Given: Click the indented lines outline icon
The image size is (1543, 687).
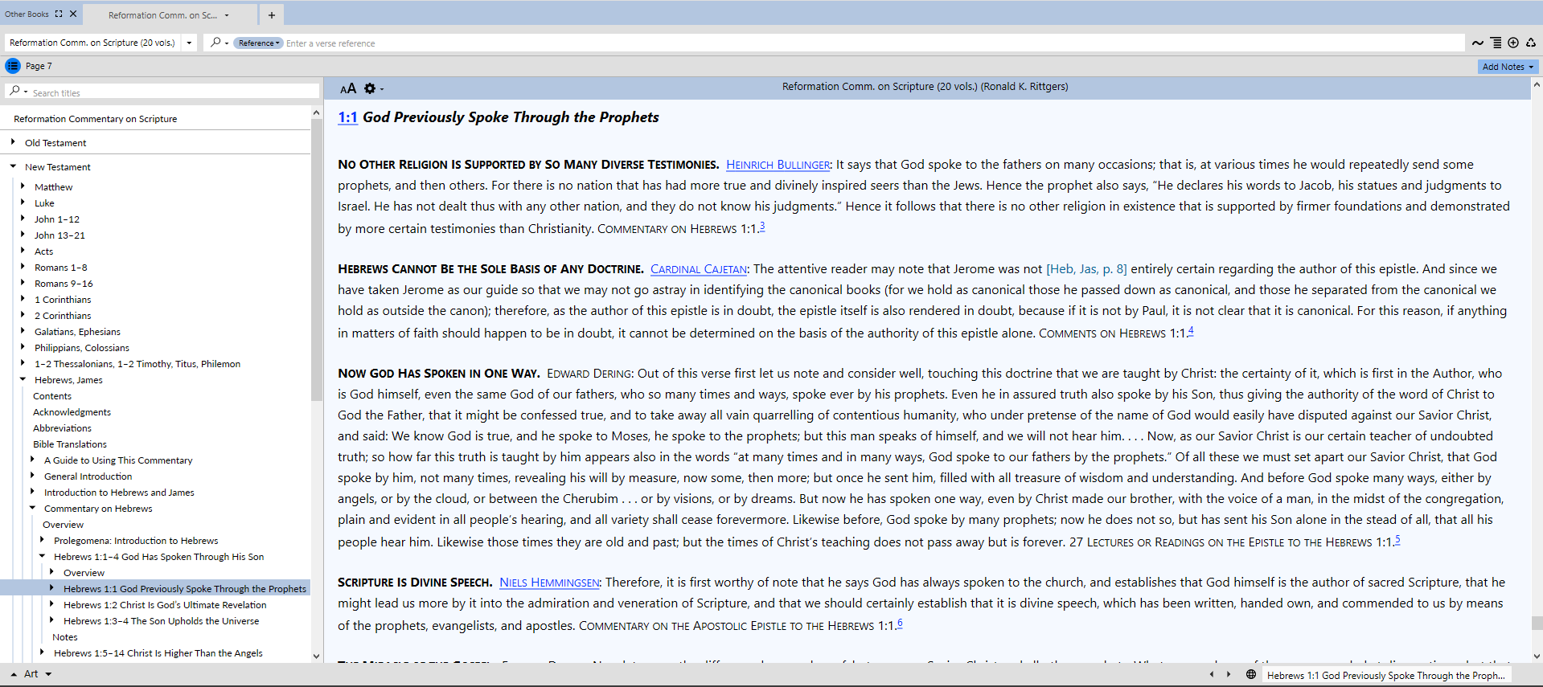Looking at the screenshot, I should (x=1496, y=43).
